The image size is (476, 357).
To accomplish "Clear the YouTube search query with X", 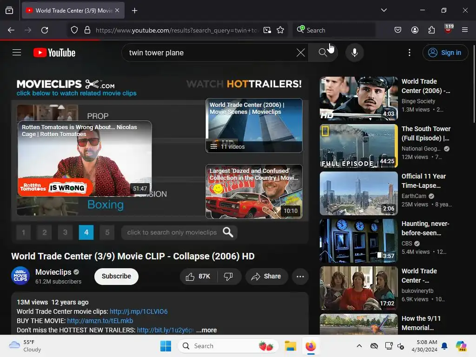I will pos(301,53).
